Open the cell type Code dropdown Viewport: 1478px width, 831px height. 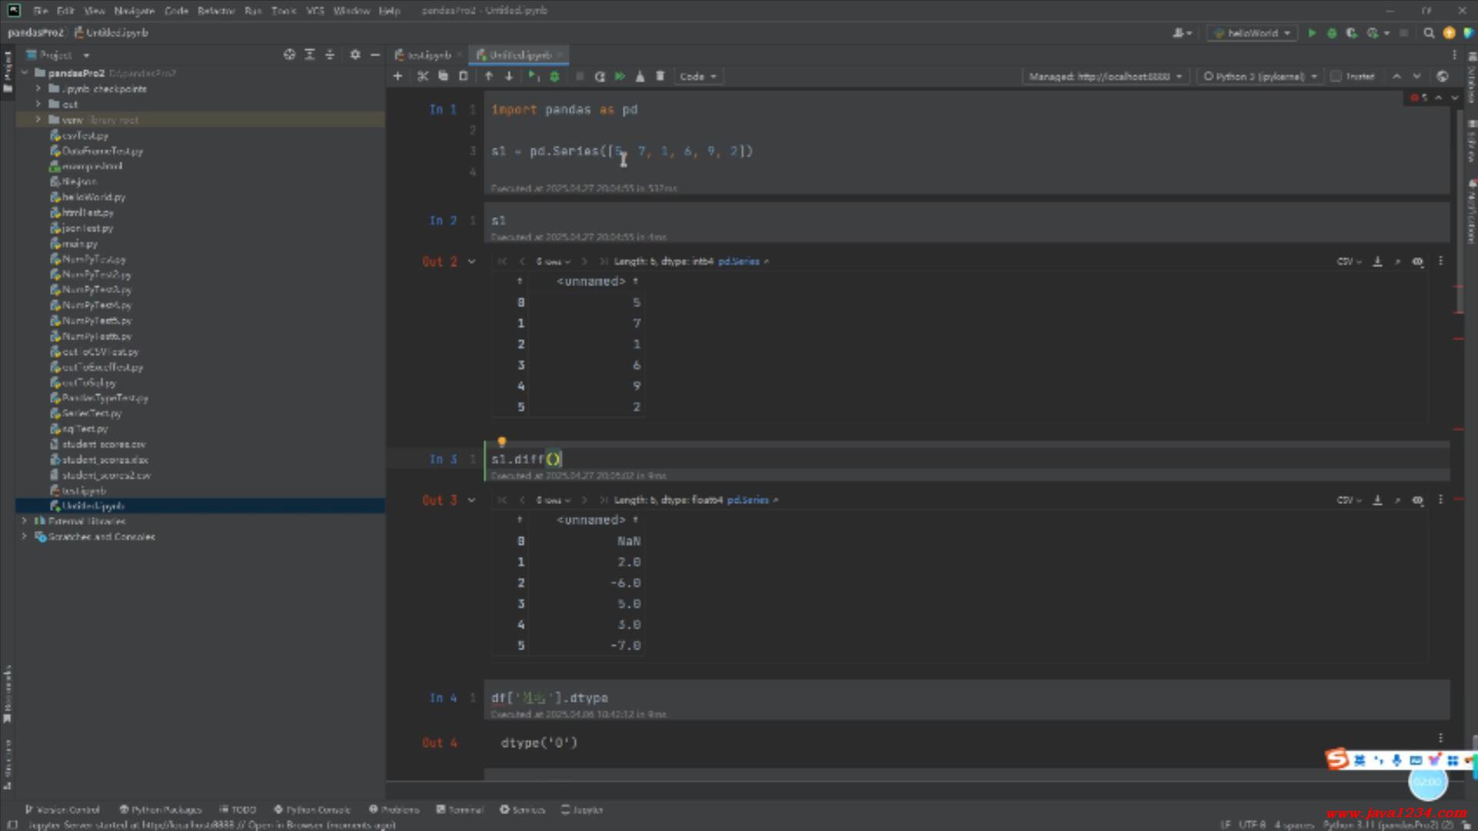[697, 76]
